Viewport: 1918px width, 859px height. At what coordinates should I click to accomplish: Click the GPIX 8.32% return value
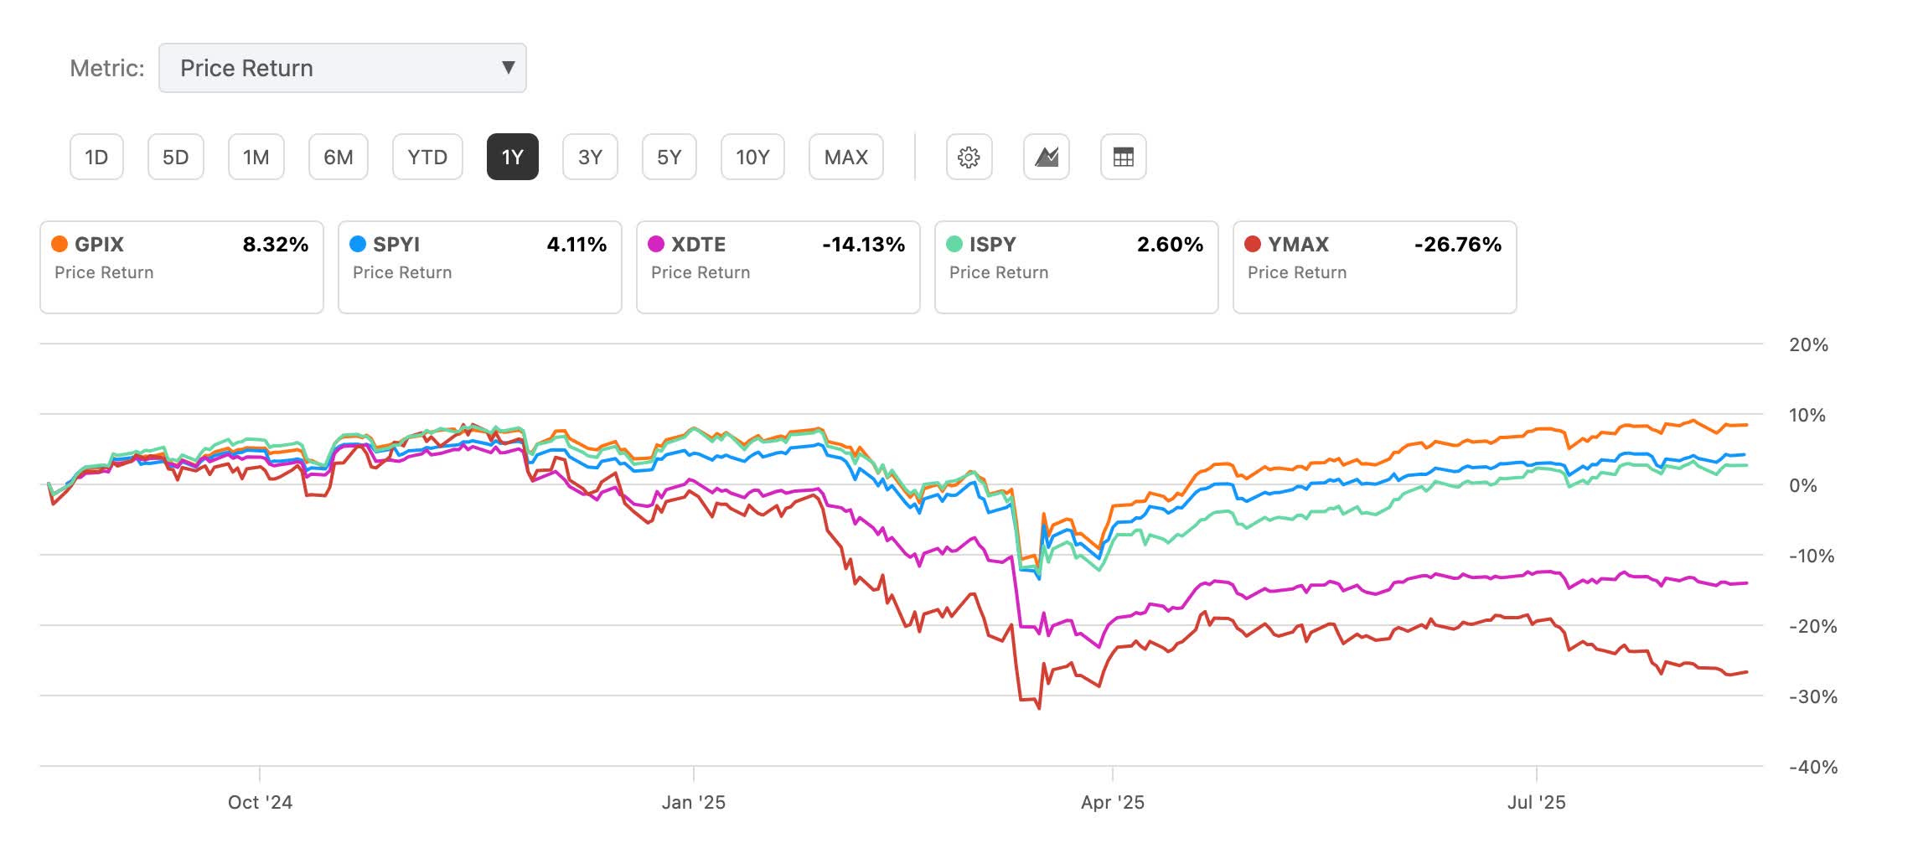(276, 245)
